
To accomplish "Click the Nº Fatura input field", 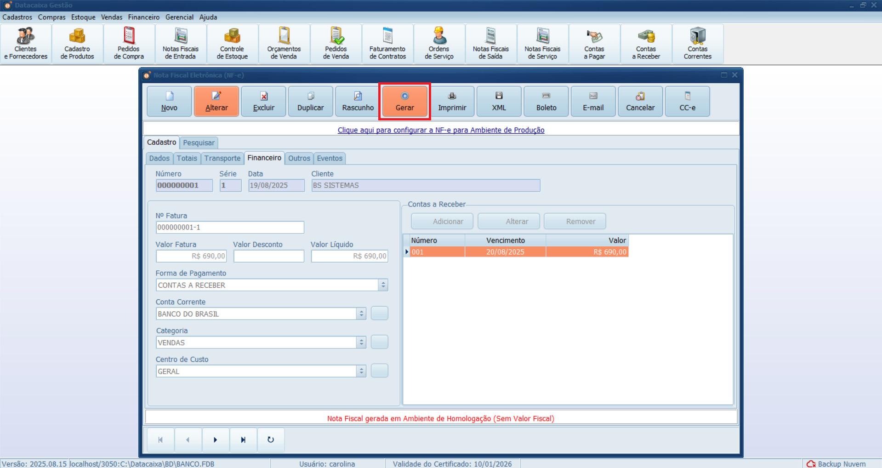I will point(230,228).
